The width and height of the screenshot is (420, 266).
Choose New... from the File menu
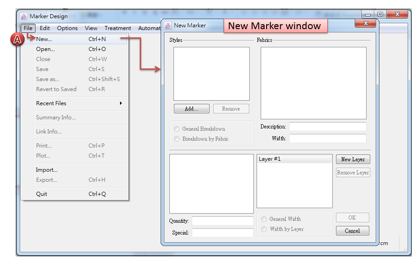pyautogui.click(x=44, y=39)
